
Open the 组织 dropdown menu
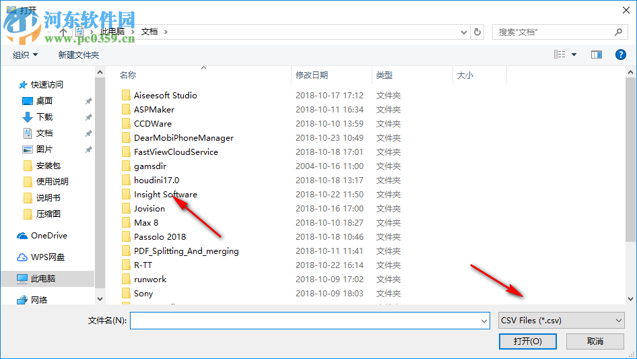click(25, 55)
